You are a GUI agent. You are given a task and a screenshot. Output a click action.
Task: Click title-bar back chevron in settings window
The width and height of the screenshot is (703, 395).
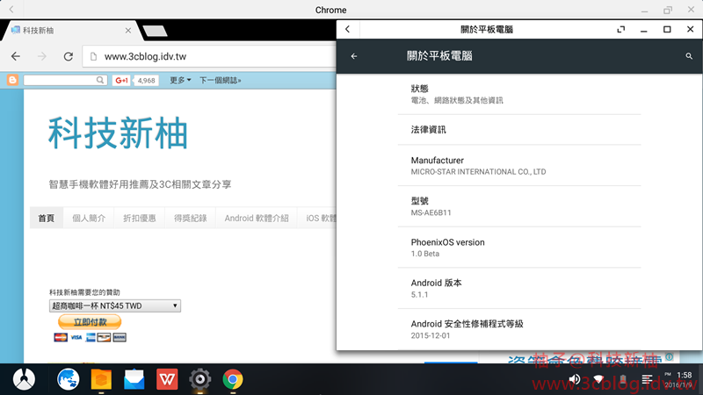pyautogui.click(x=348, y=30)
